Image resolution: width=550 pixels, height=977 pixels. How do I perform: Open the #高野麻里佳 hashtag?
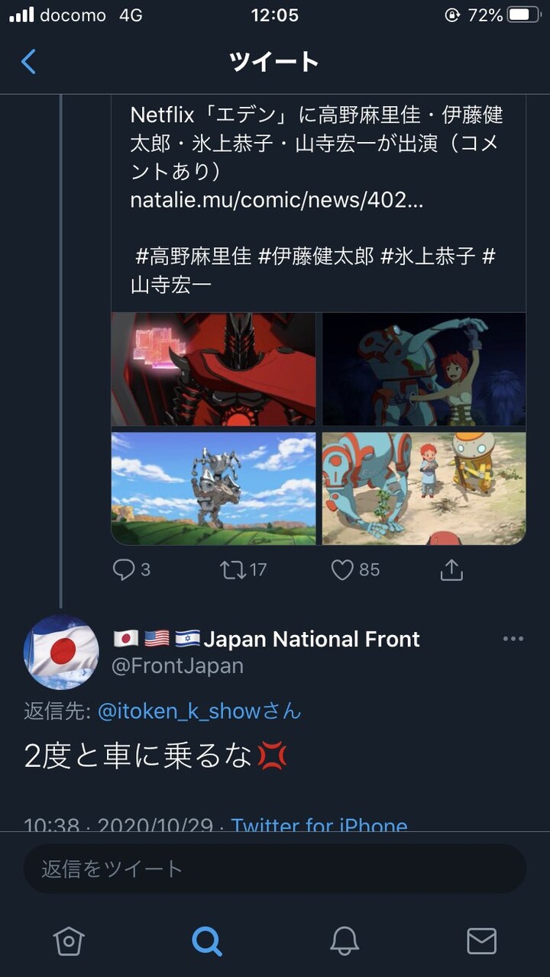click(193, 256)
